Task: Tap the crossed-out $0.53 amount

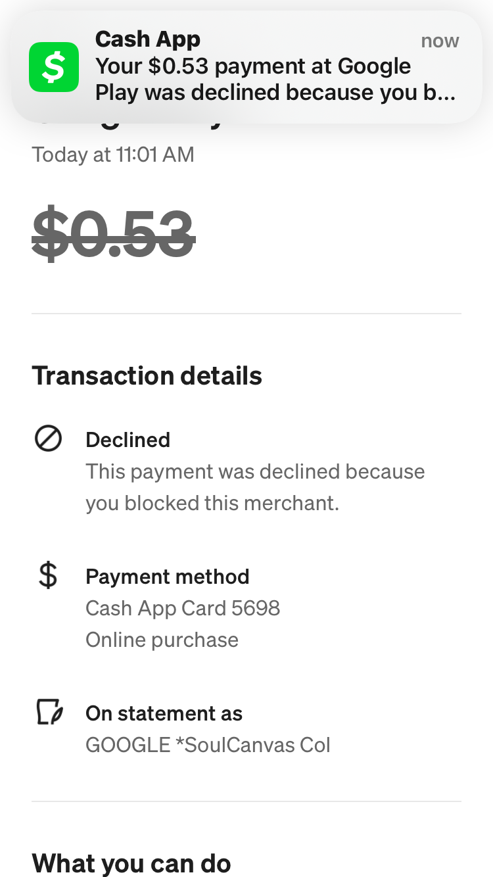Action: (113, 232)
